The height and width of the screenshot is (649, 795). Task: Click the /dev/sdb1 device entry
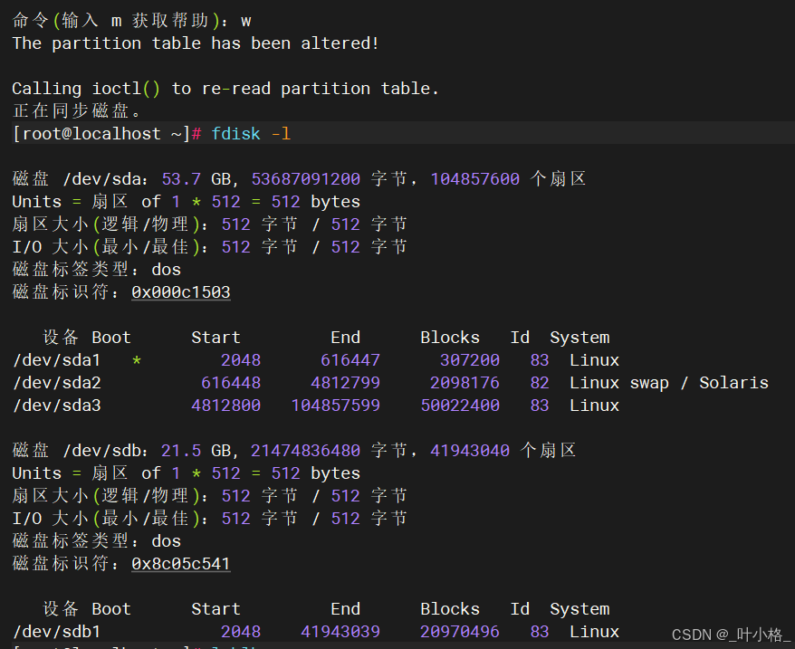57,632
